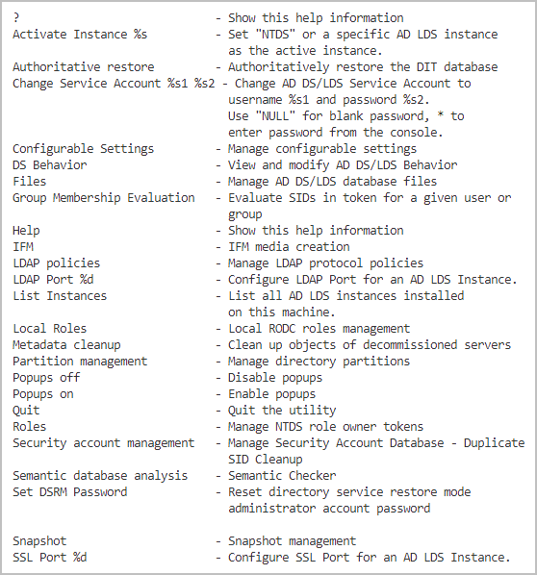Click the "Snapshot" command entry
Viewport: 537px width, 575px height.
click(39, 541)
